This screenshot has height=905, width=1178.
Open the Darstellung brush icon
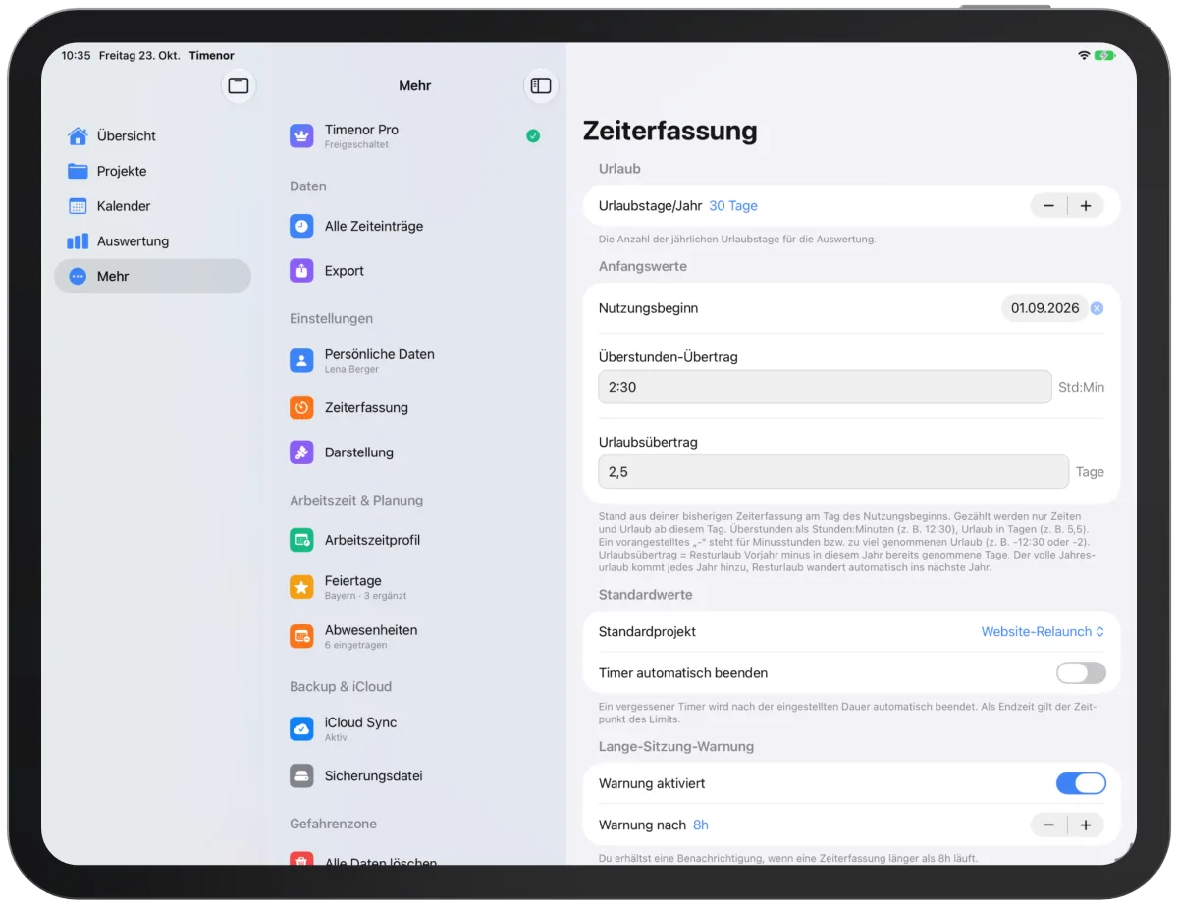(x=301, y=452)
